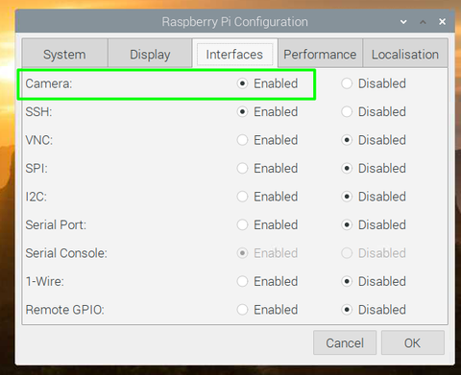Maximize window using the title bar up-chevron icon

[423, 22]
